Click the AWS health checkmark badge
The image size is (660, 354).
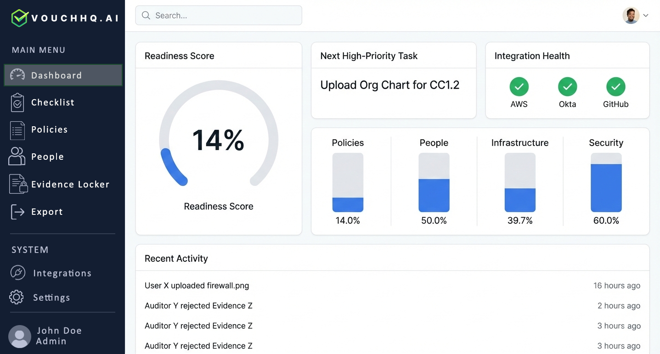519,86
